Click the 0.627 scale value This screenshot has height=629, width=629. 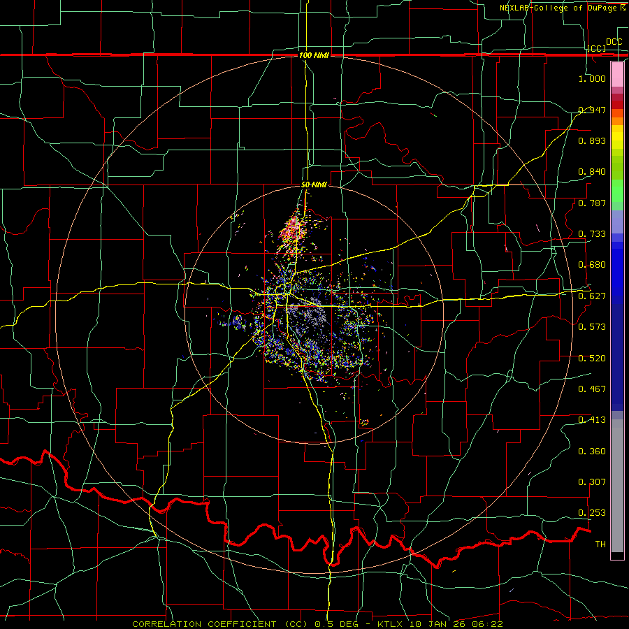tap(592, 296)
